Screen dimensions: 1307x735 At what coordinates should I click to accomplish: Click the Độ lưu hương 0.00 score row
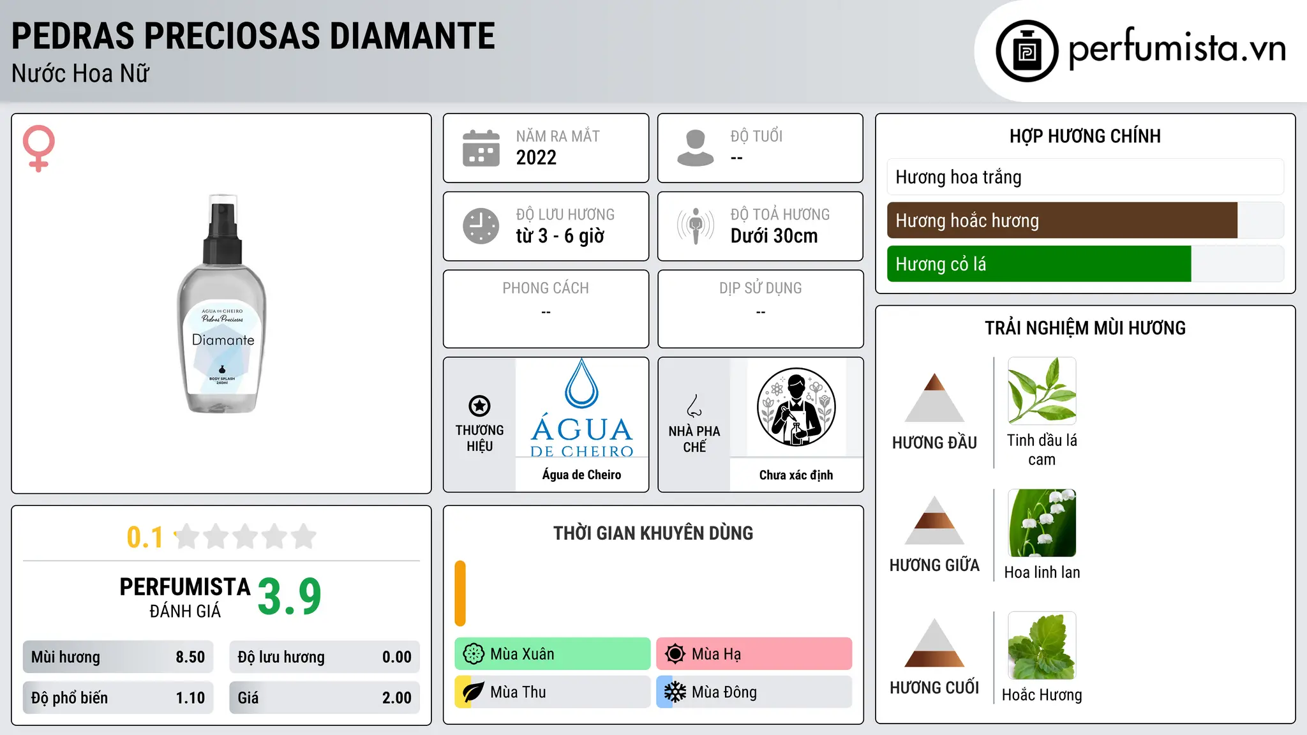point(325,657)
